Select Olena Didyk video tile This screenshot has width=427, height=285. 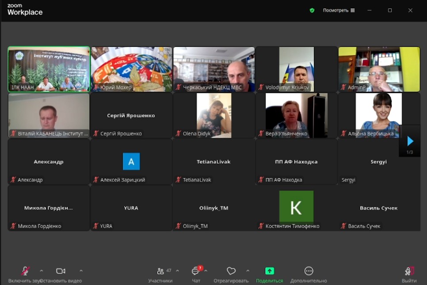click(214, 115)
